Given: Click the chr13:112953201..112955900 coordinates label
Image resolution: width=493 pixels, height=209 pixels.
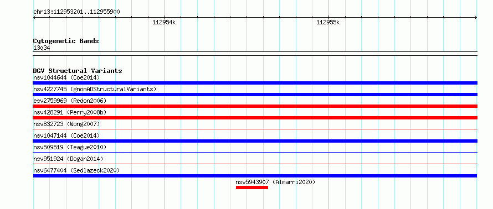Looking at the screenshot, I should click(x=76, y=12).
